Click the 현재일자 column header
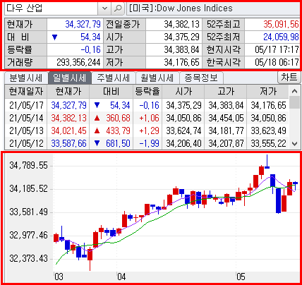 click(26, 92)
